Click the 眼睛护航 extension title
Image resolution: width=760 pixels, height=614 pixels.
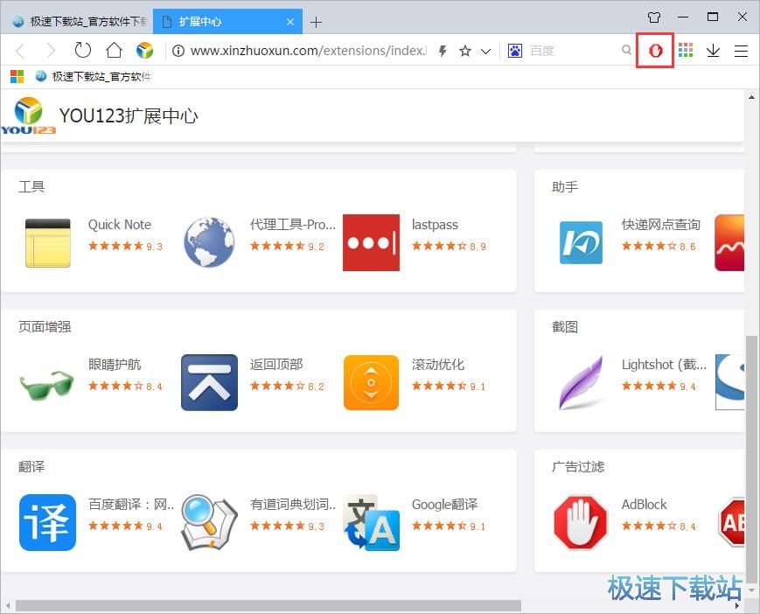pyautogui.click(x=115, y=365)
